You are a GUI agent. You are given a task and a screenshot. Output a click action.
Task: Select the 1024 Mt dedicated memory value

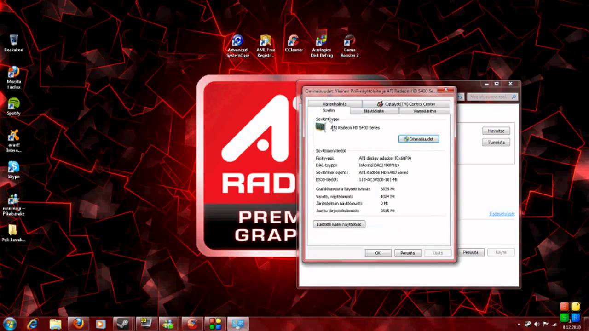tap(387, 196)
